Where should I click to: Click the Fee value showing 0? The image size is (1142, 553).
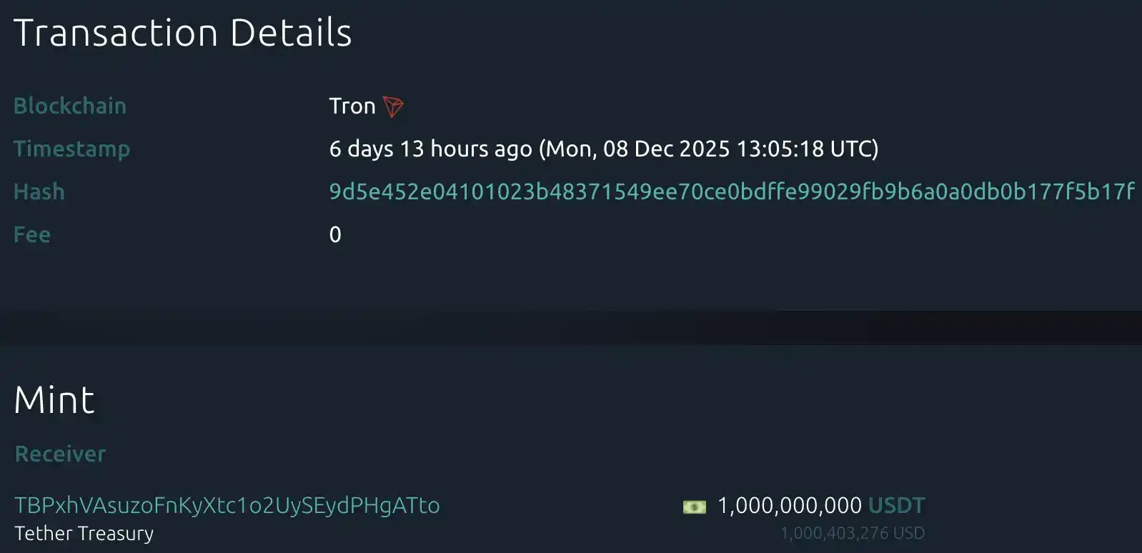click(x=334, y=234)
